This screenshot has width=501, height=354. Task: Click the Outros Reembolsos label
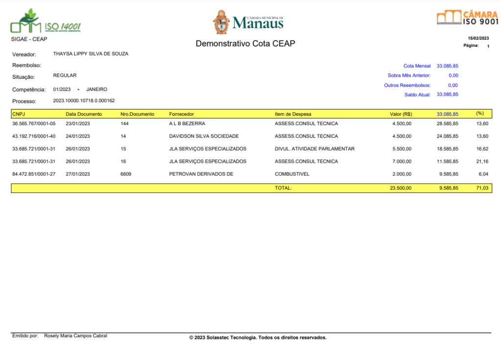[x=407, y=86]
